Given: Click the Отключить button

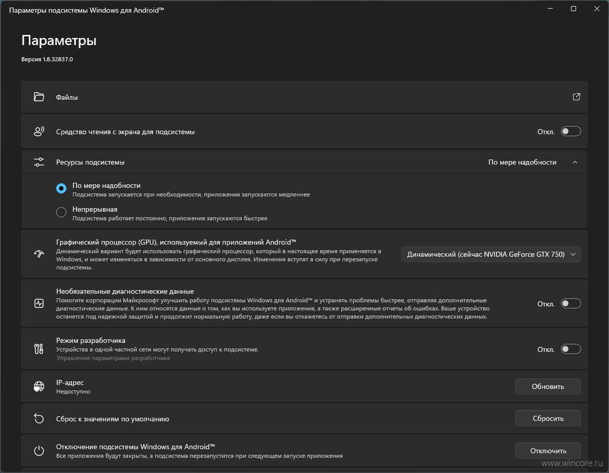Looking at the screenshot, I should click(548, 451).
